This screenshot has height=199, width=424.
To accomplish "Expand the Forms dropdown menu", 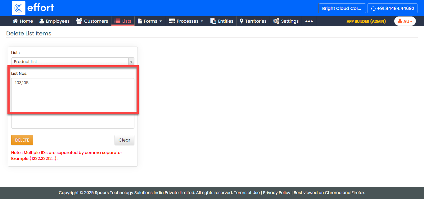I will [150, 21].
